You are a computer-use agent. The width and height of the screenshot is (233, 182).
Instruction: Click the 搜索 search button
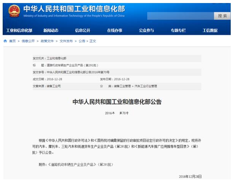222,16
